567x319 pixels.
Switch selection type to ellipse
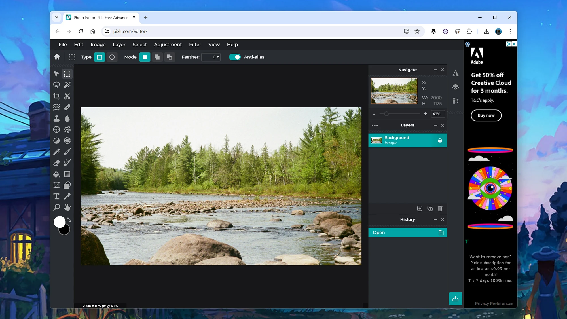point(112,57)
